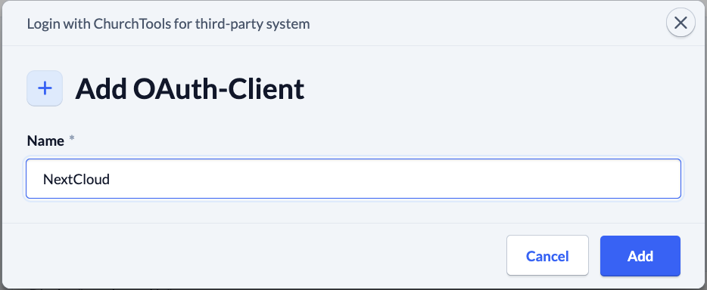Abort adding the OAuth client with Cancel
Viewport: 707px width, 290px height.
point(547,256)
